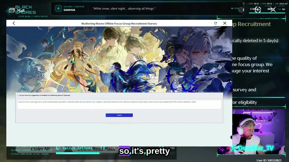Screen dimensions: 289x162
Task: Click the CPU 50 % readout
Action: pyautogui.click(x=267, y=4)
